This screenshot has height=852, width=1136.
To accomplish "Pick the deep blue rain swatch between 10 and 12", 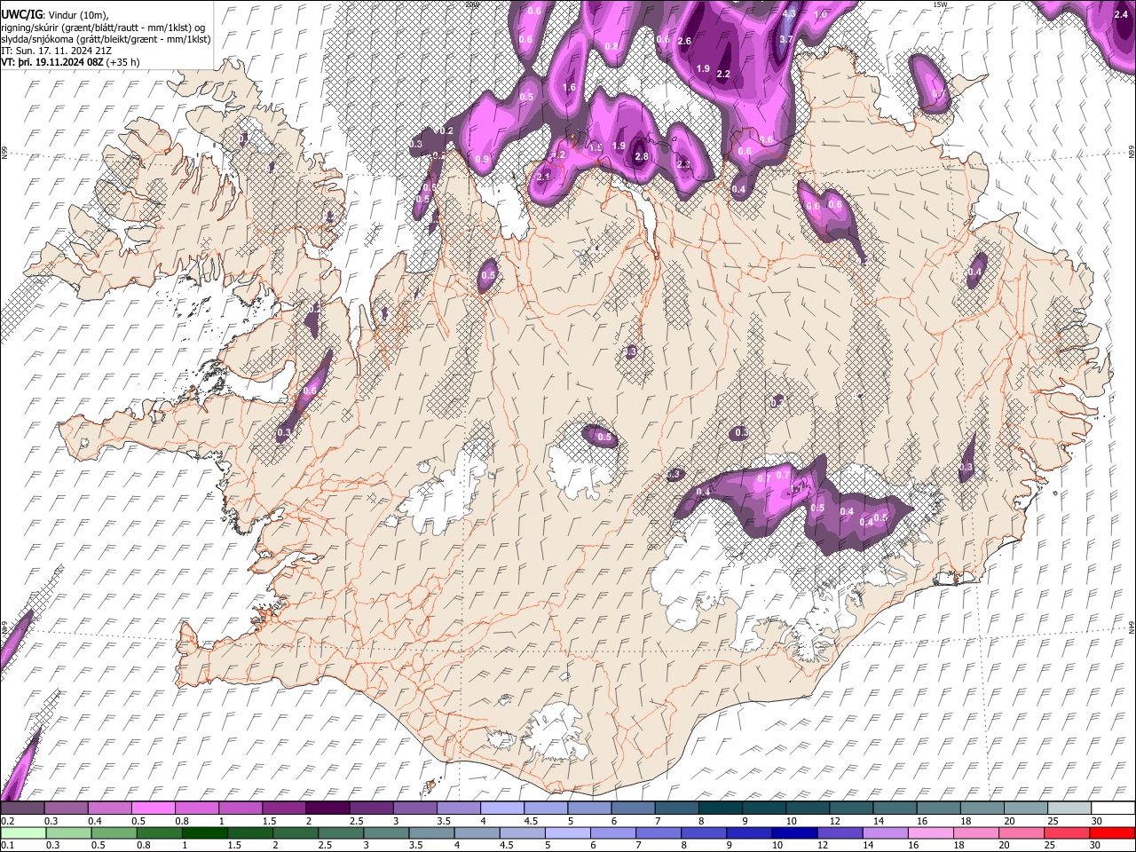I will pos(795,832).
